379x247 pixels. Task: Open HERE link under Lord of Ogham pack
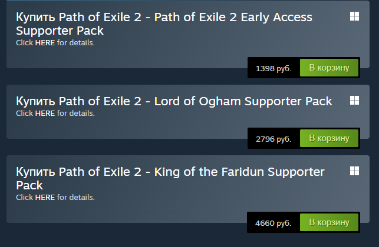pos(45,114)
